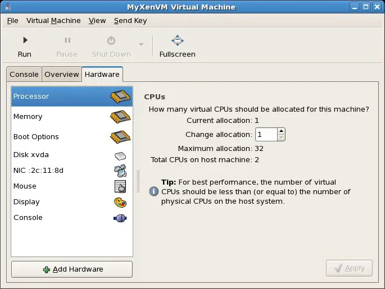Click the Add Hardware button

point(72,269)
